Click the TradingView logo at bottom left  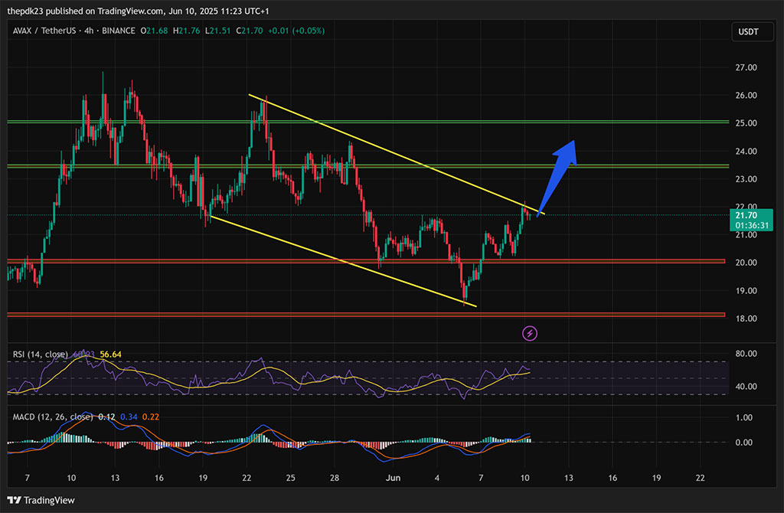tap(41, 500)
